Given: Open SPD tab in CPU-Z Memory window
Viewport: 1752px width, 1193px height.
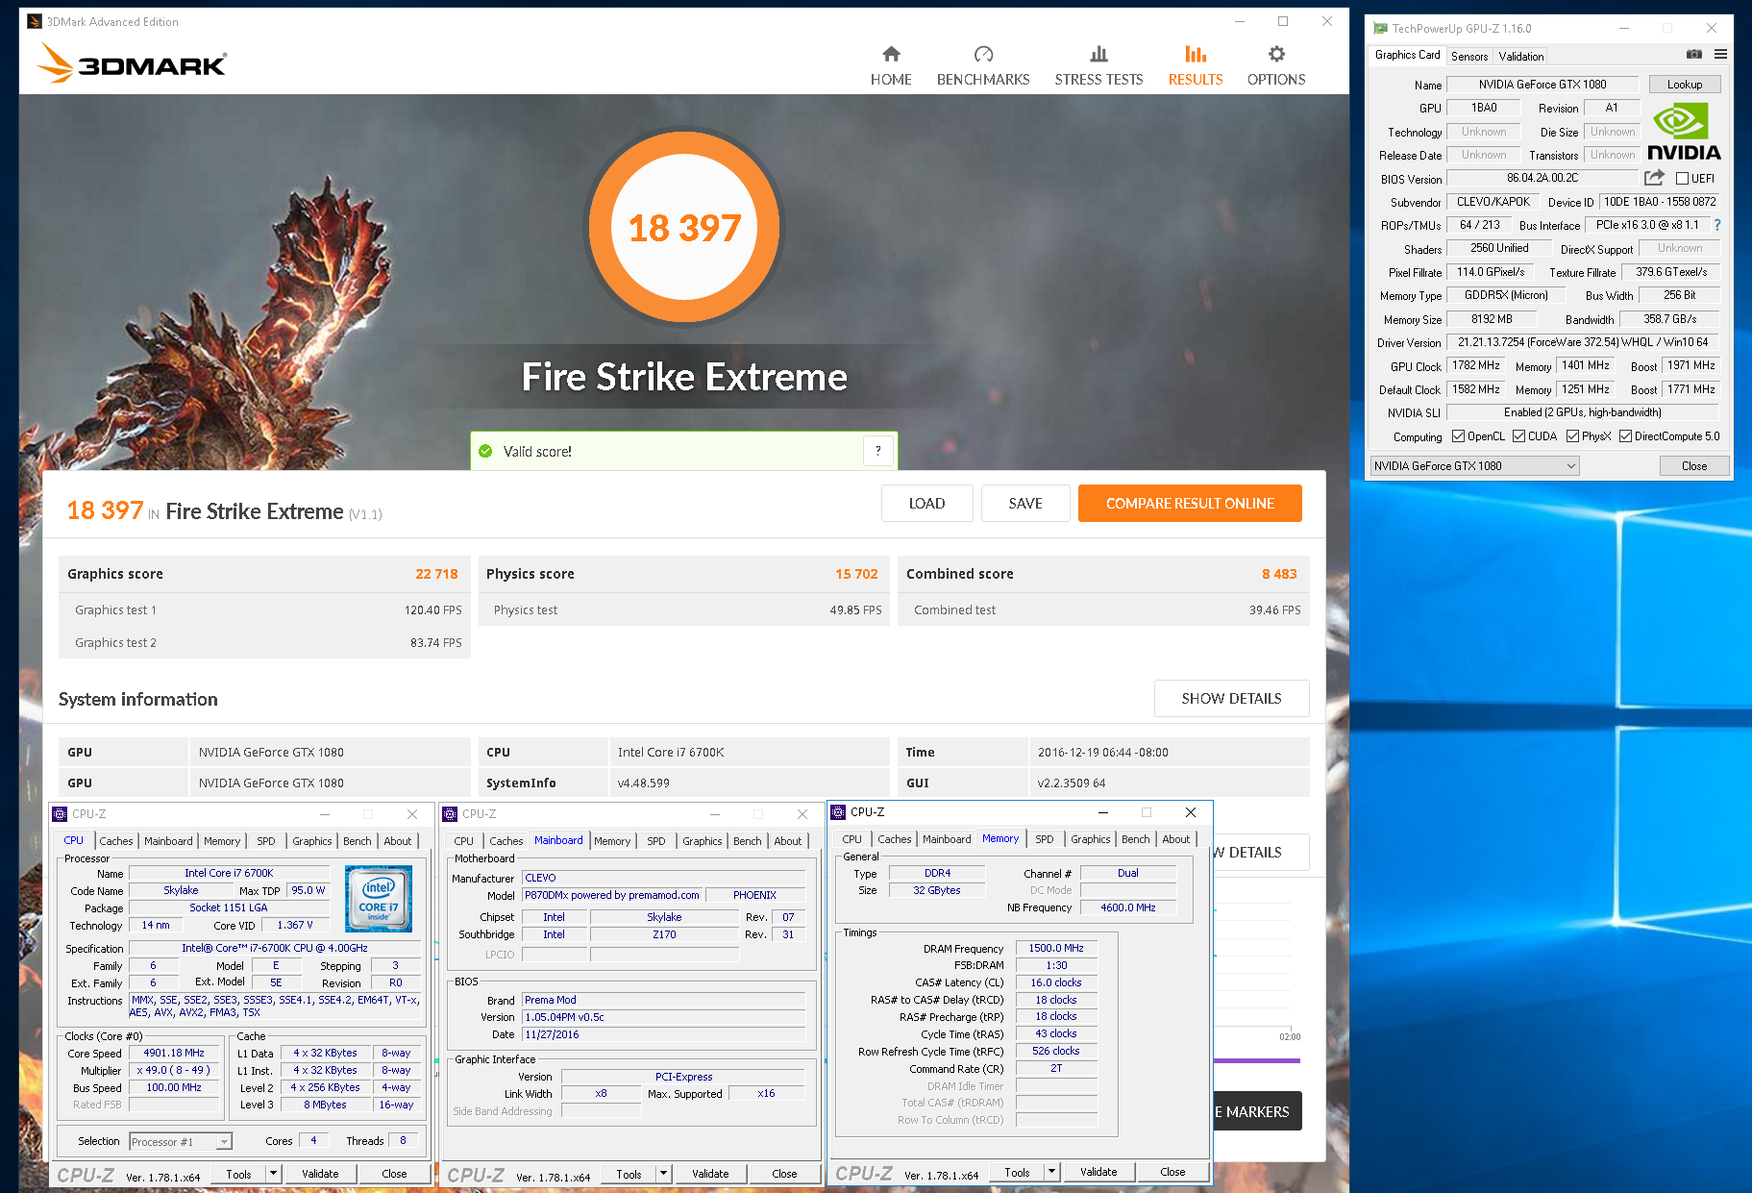Looking at the screenshot, I should 1044,839.
